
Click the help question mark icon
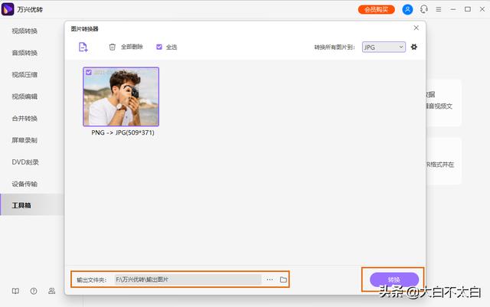(x=34, y=291)
